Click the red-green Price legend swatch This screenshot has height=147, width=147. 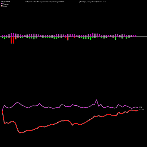[x=2, y=6]
